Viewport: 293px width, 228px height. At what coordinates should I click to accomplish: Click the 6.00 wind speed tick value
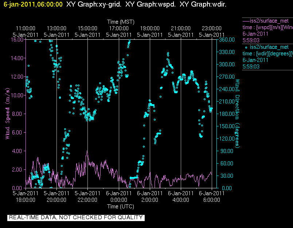tap(18, 133)
